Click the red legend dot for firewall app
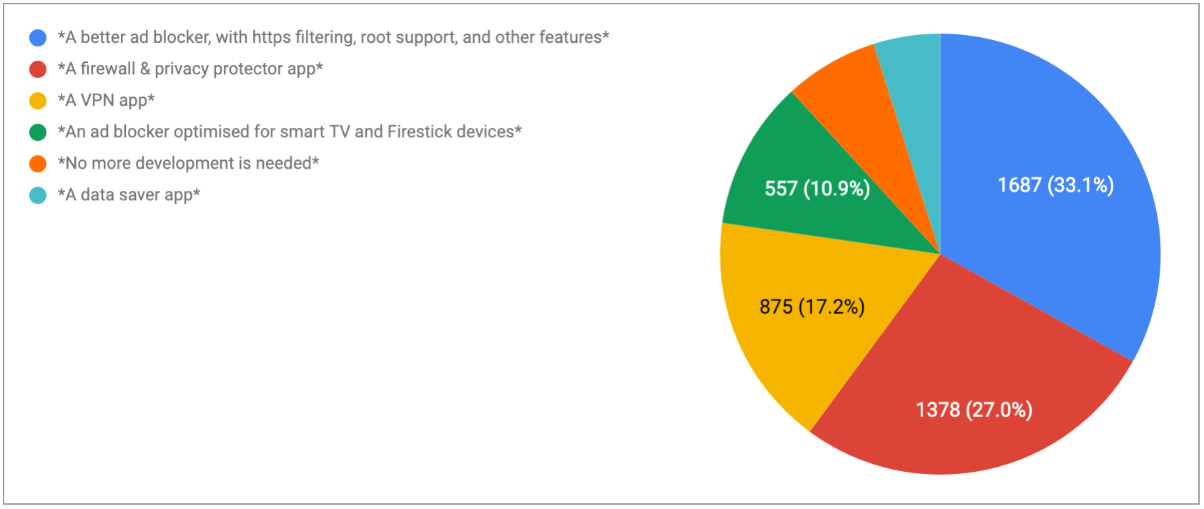Viewport: 1204px width, 509px height. pos(38,69)
